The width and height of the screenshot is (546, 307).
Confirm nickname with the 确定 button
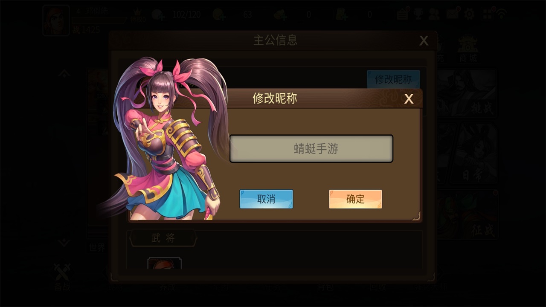pyautogui.click(x=355, y=199)
